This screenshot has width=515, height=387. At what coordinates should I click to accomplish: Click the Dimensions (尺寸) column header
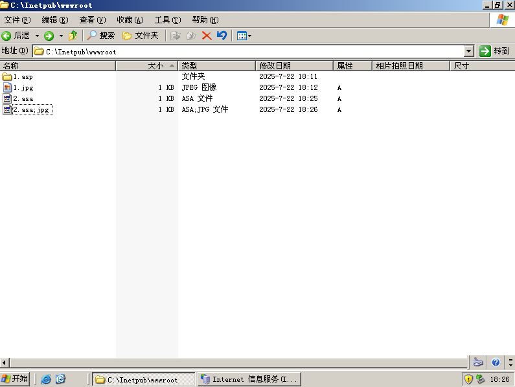pos(482,65)
